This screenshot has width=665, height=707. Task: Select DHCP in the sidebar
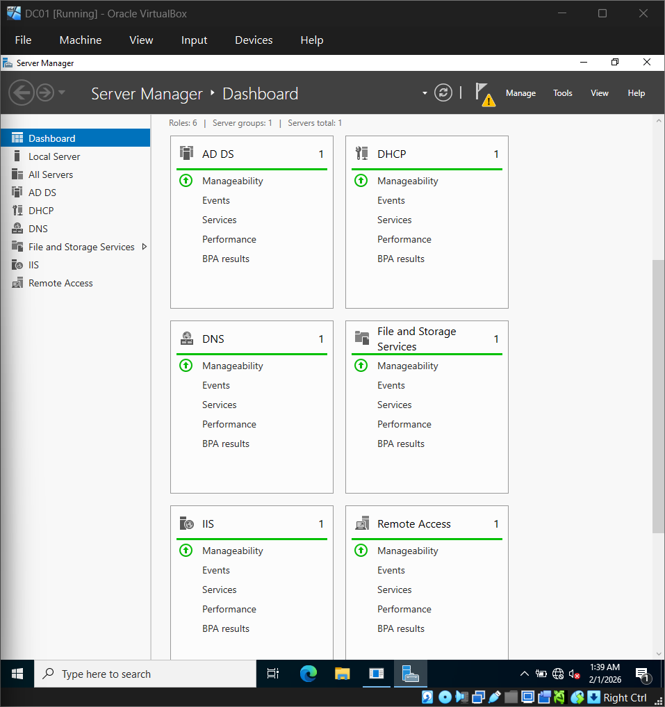(x=75, y=211)
